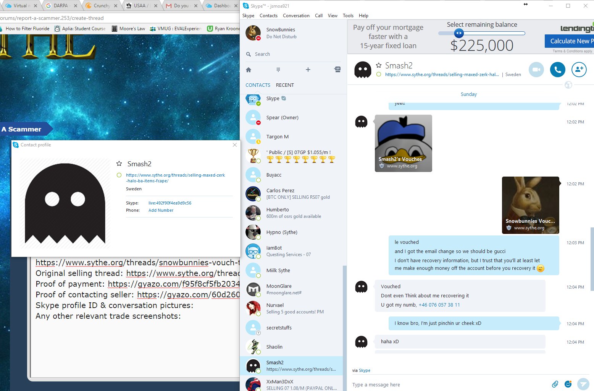Click the add contact icon in sidebar

(337, 70)
